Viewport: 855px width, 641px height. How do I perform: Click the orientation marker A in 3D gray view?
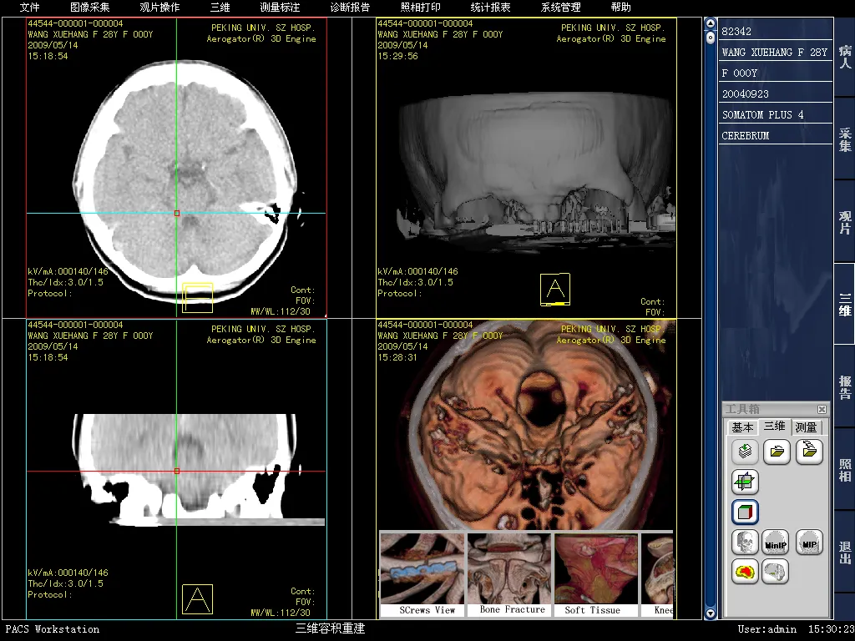click(x=555, y=289)
